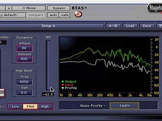This screenshot has height=121, width=162.
Task: Click the Save preset button
Action: click(147, 26)
